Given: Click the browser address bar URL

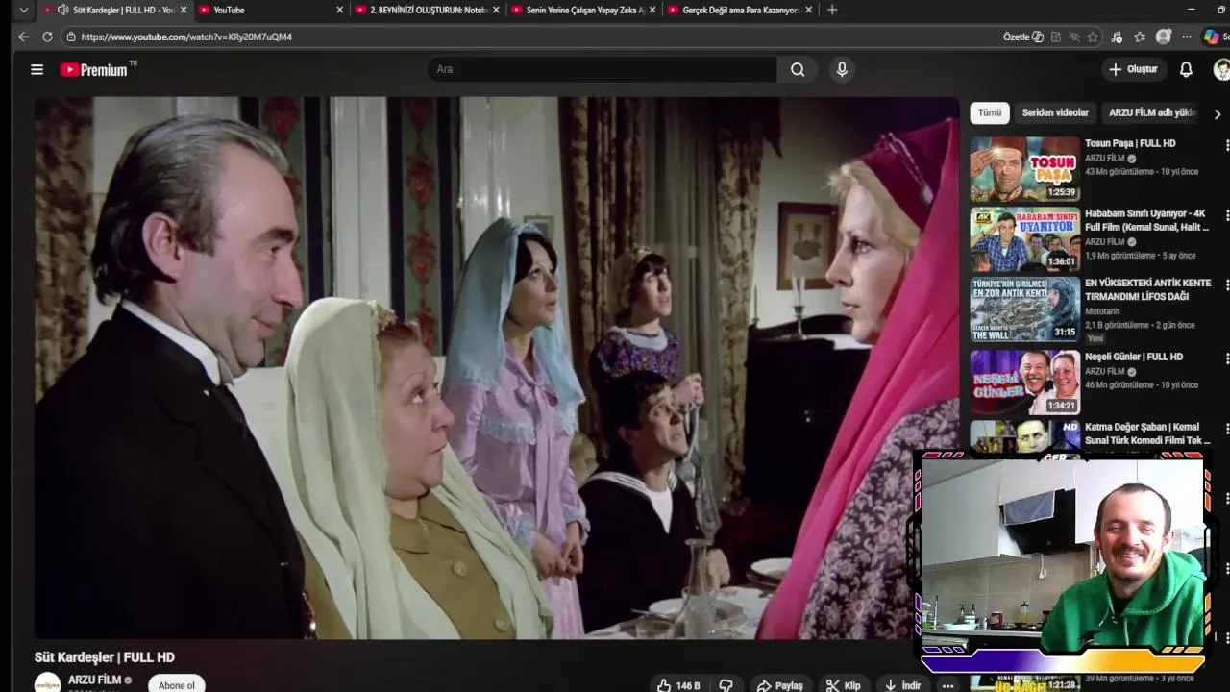Looking at the screenshot, I should (186, 37).
